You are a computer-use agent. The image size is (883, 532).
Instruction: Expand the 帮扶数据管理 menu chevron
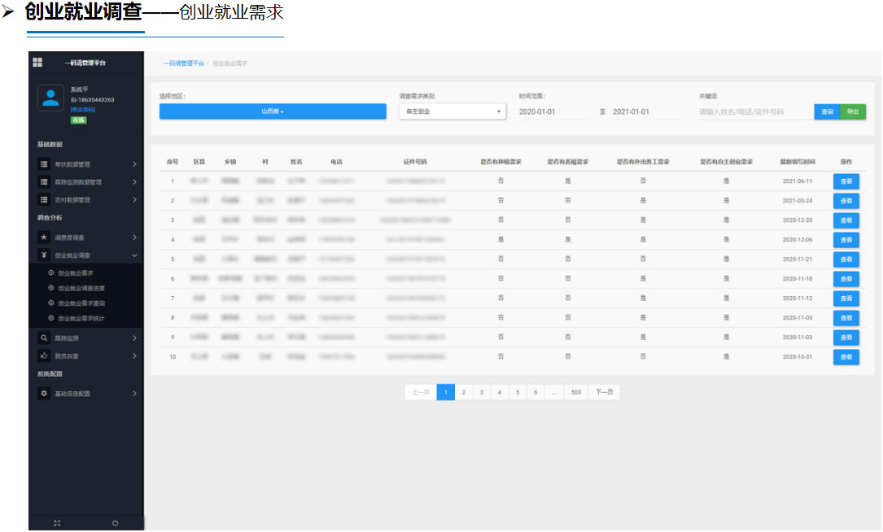click(x=134, y=164)
